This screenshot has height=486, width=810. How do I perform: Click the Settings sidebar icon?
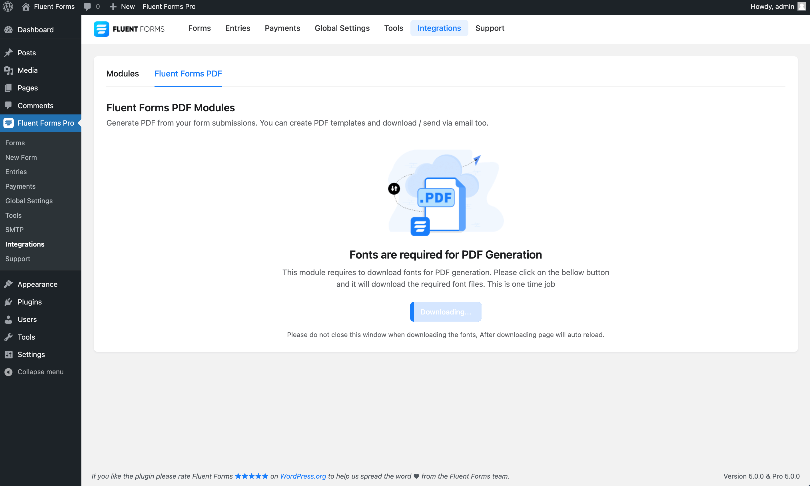9,354
